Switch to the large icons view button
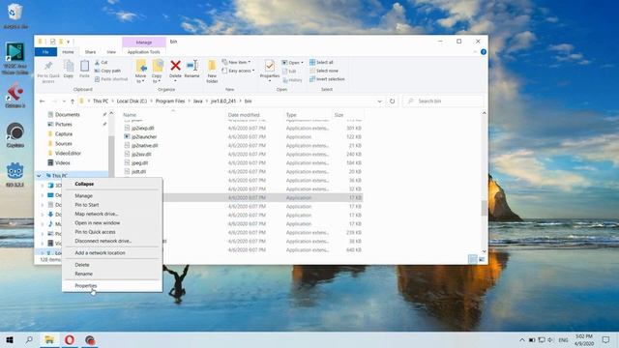The image size is (619, 348). pyautogui.click(x=482, y=259)
